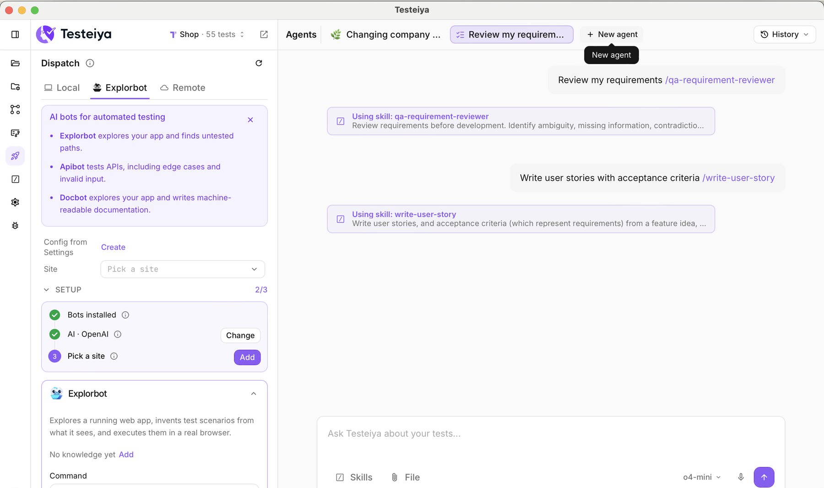This screenshot has width=824, height=488.
Task: Focus the Ask Testeiya chat input
Action: coord(550,434)
